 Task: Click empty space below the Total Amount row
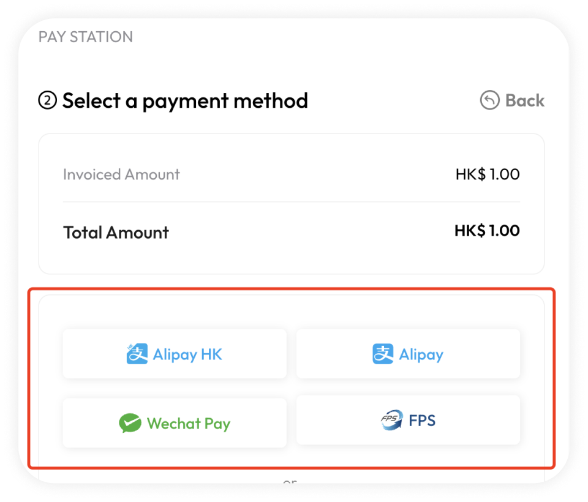(292, 260)
